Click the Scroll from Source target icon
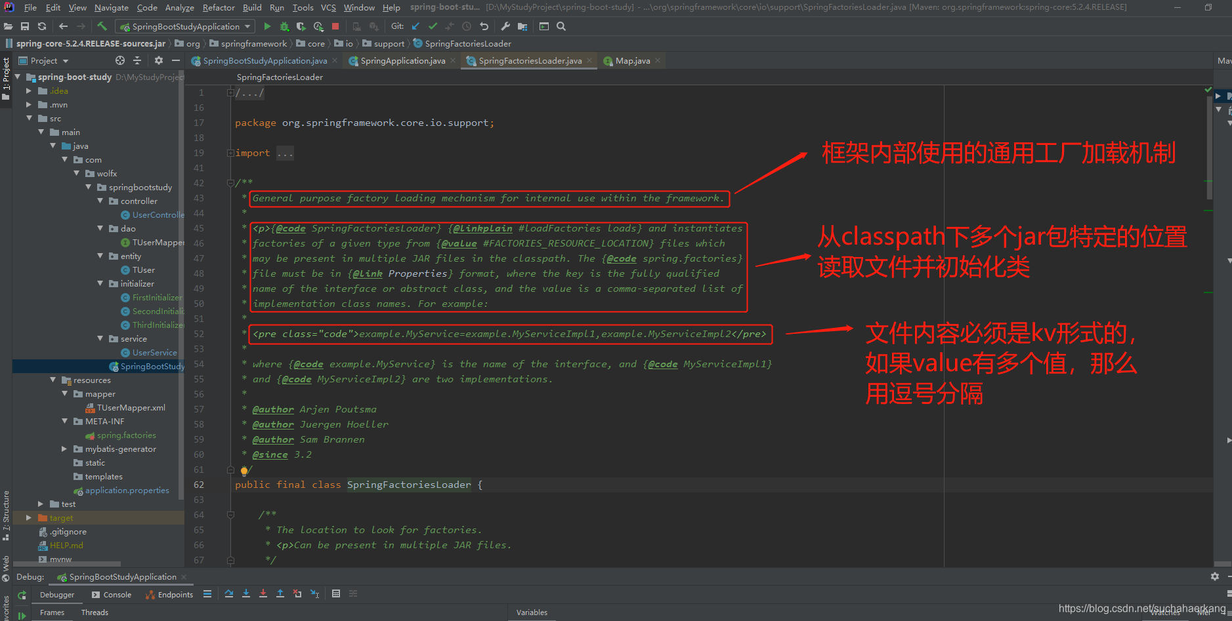The width and height of the screenshot is (1232, 621). pyautogui.click(x=120, y=60)
